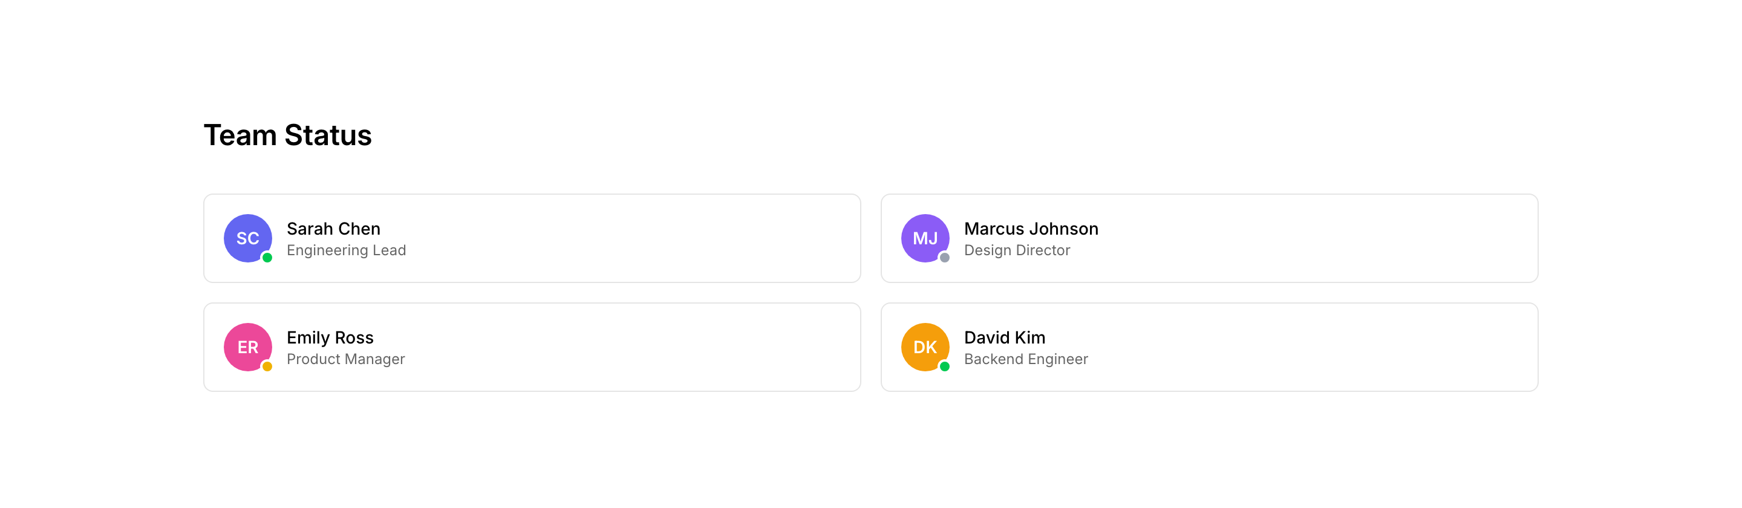Click the Backend Engineer role label

[x=1025, y=359]
